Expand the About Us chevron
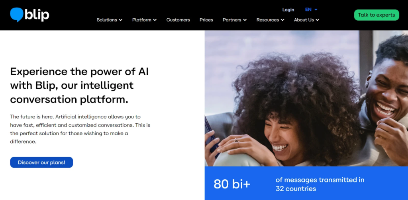 (317, 20)
